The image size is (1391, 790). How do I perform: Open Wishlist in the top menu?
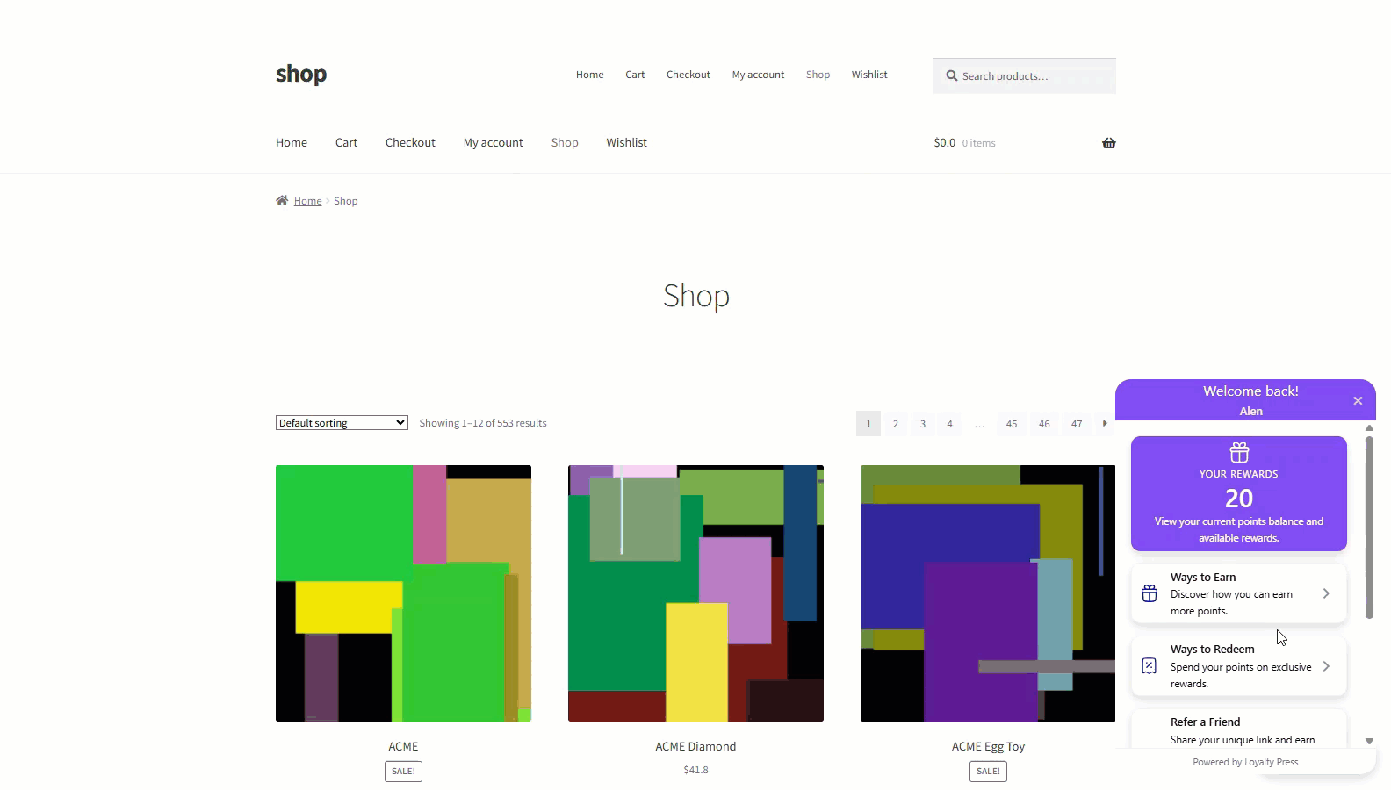tap(869, 75)
